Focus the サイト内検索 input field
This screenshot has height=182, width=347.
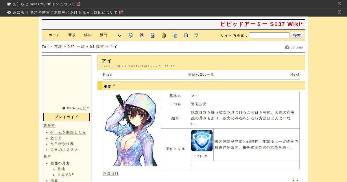[269, 36]
